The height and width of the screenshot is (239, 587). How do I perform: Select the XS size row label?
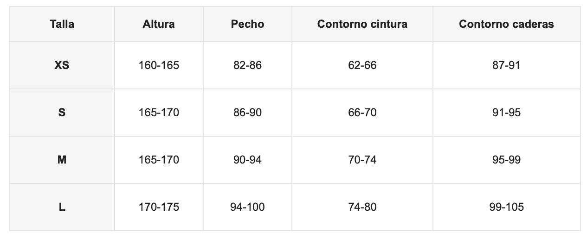coord(62,65)
